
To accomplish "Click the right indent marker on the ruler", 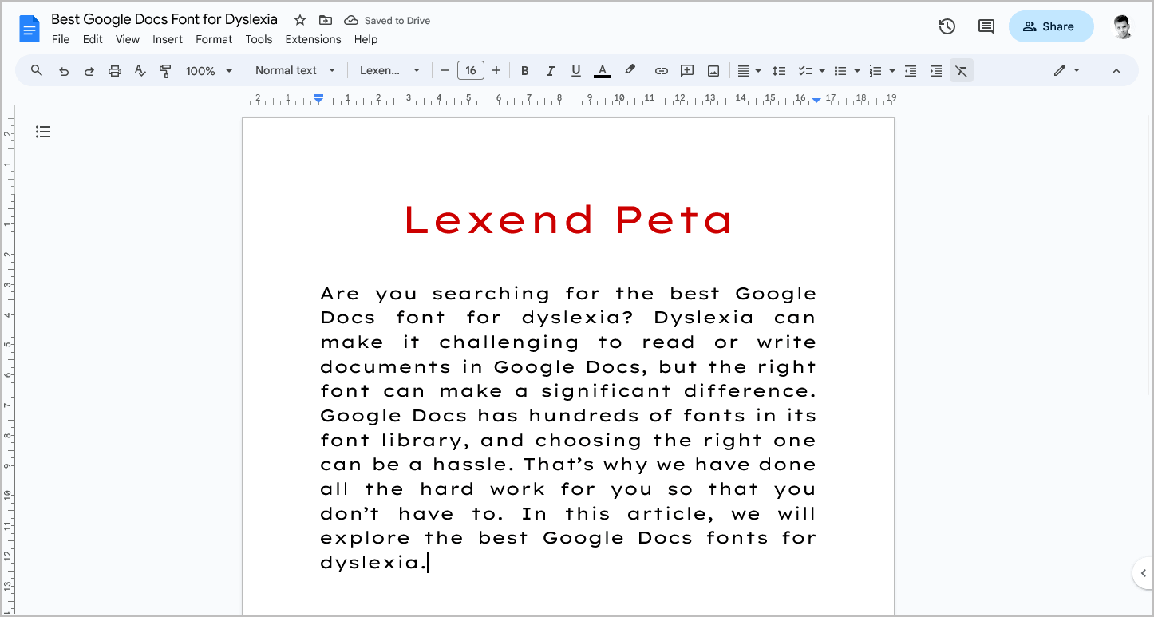I will click(x=816, y=100).
